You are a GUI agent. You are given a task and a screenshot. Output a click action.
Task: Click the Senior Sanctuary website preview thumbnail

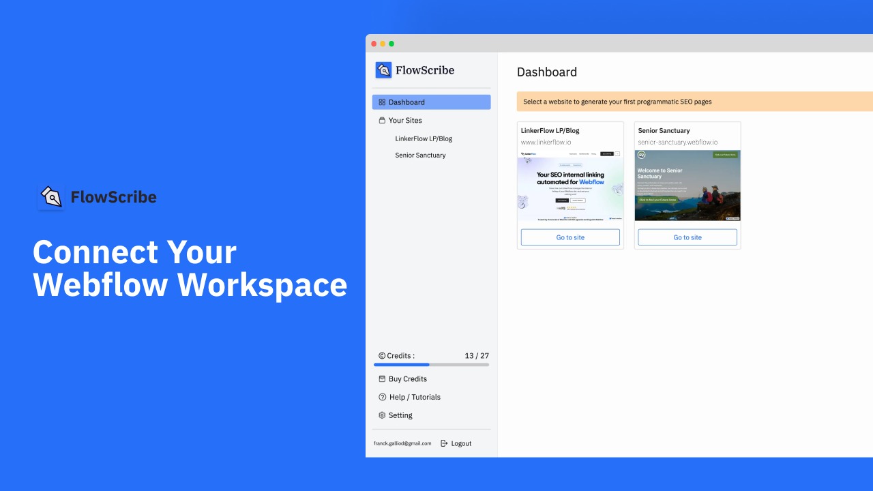(687, 185)
